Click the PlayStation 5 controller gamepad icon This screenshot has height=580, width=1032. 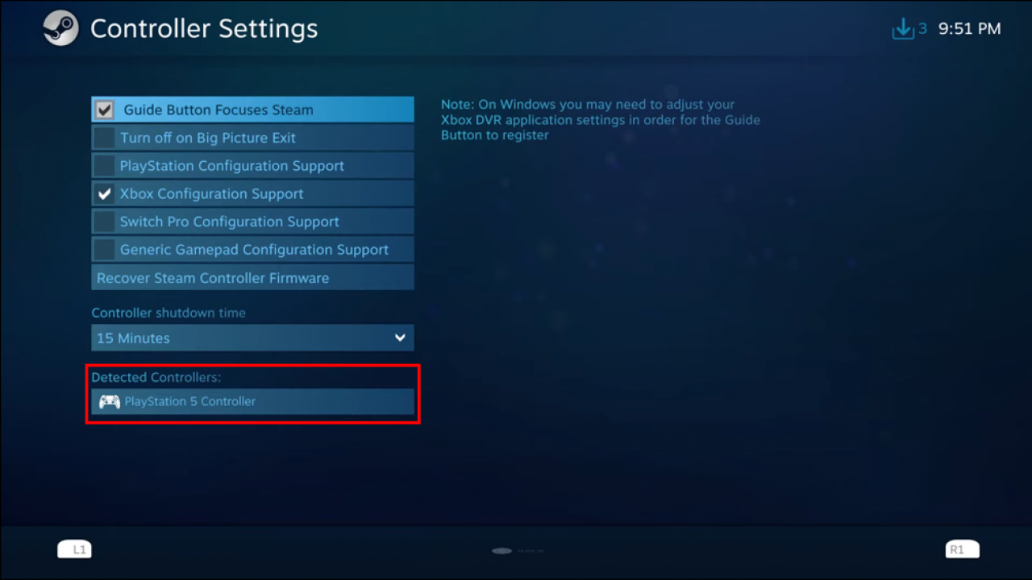(x=109, y=401)
